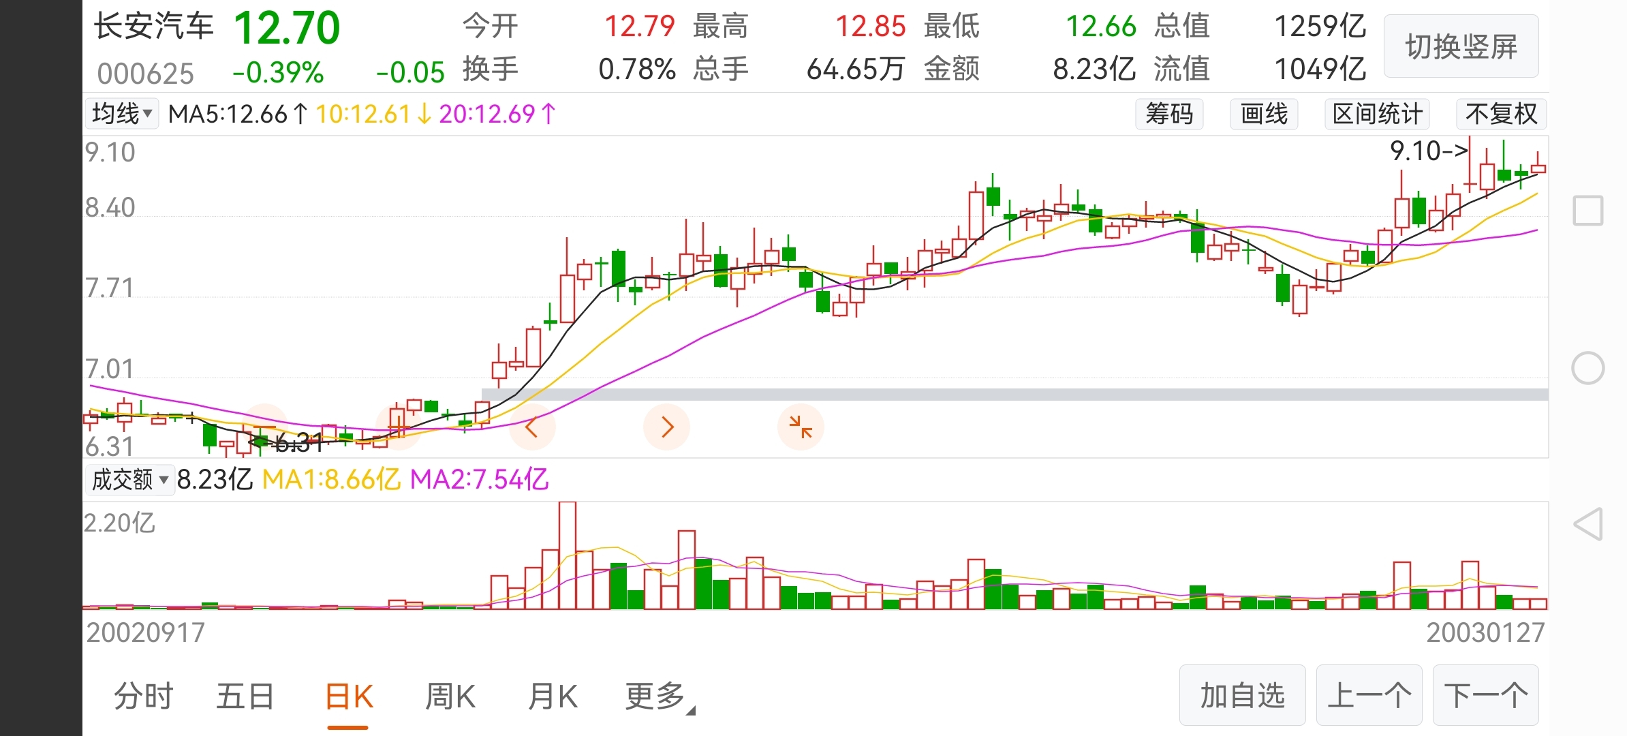Image resolution: width=1627 pixels, height=736 pixels.
Task: Open the 不复权 adjustment selector
Action: coord(1502,114)
